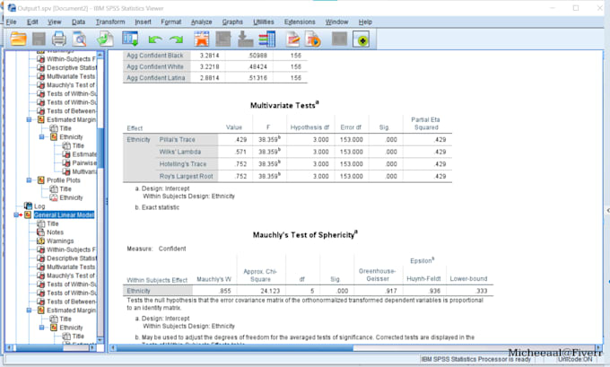Select the Multivariate Tests table title

click(284, 105)
